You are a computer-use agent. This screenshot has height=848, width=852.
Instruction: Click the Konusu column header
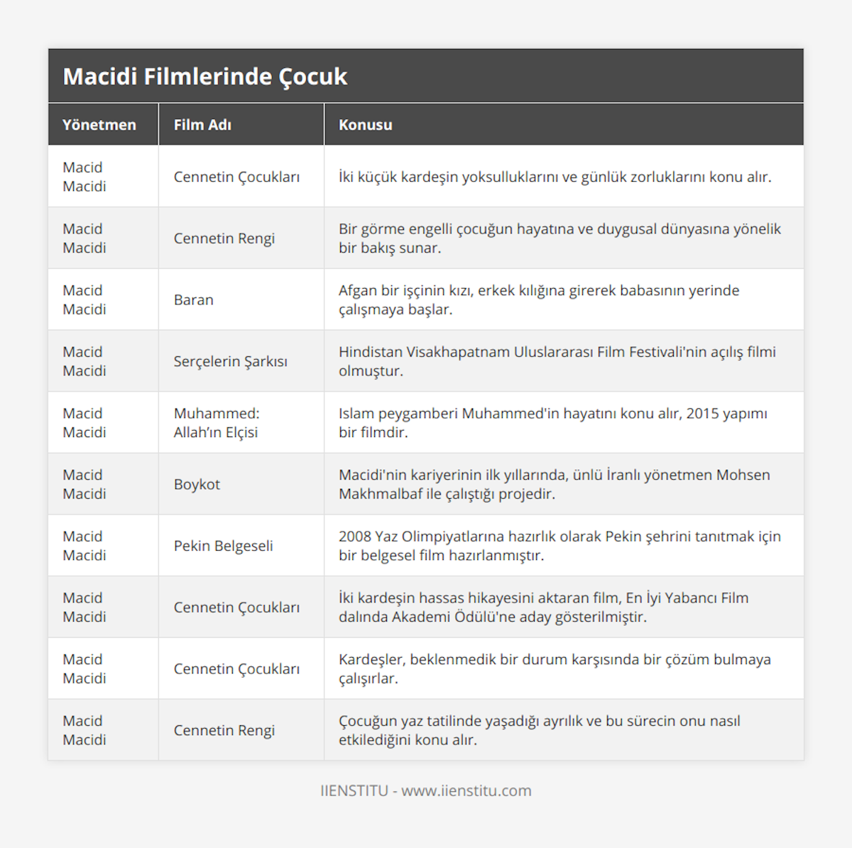(x=366, y=125)
